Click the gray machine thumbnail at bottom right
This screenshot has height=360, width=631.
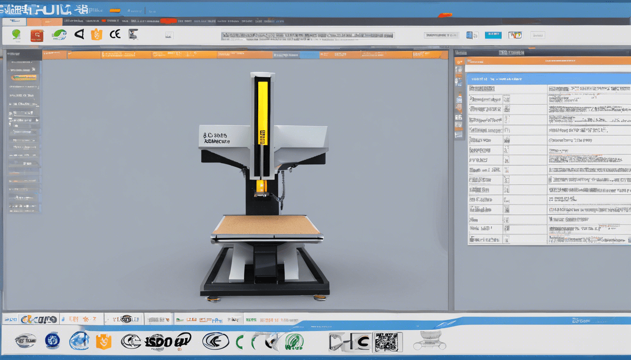(430, 341)
